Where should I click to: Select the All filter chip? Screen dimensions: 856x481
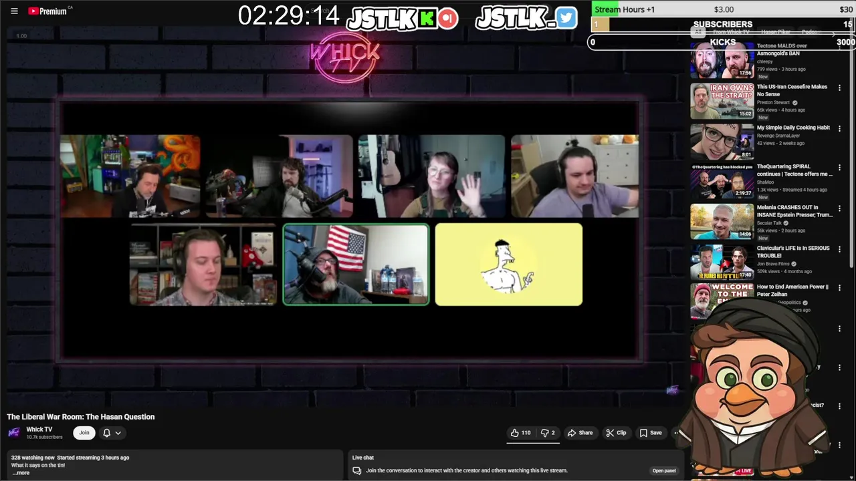pyautogui.click(x=698, y=32)
